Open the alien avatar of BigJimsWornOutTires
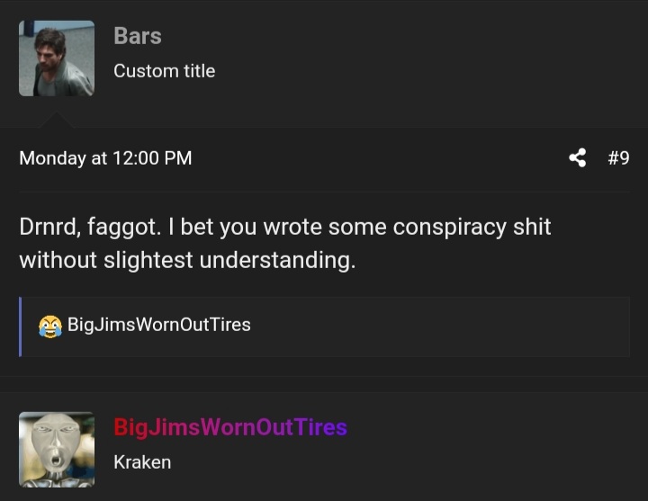The height and width of the screenshot is (501, 648). pyautogui.click(x=57, y=450)
